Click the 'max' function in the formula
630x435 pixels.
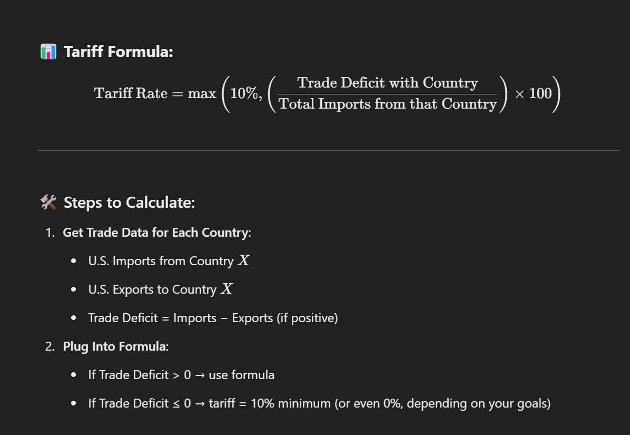click(202, 94)
